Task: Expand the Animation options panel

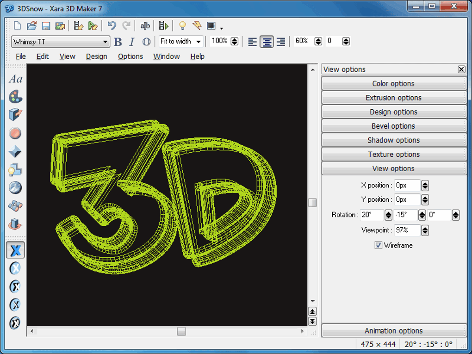Action: [393, 331]
